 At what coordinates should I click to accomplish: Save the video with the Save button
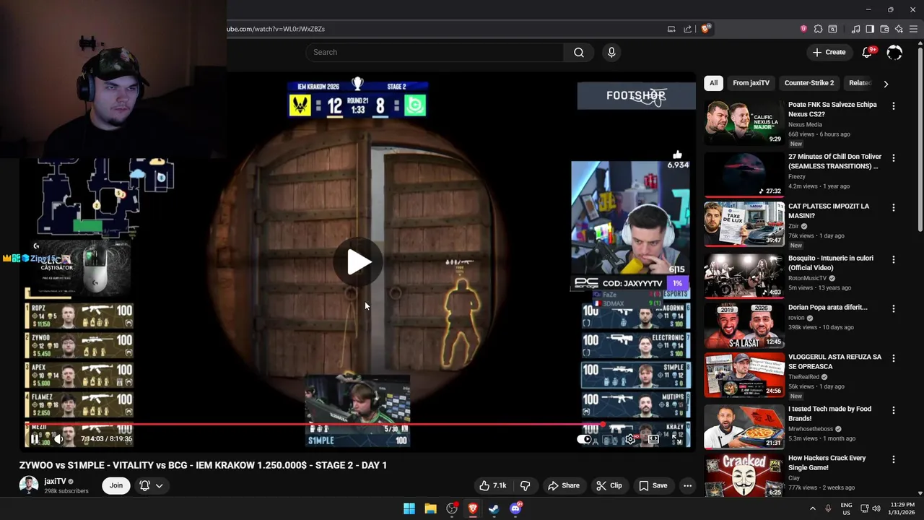click(653, 485)
